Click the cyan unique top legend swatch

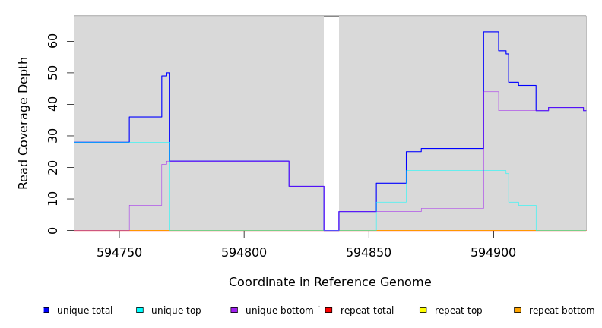click(x=140, y=310)
